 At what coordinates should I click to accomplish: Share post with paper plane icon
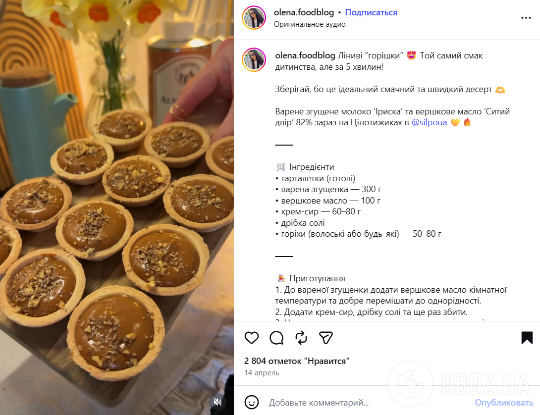(325, 338)
